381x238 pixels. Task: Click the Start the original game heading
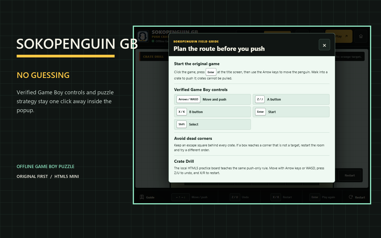[197, 64]
